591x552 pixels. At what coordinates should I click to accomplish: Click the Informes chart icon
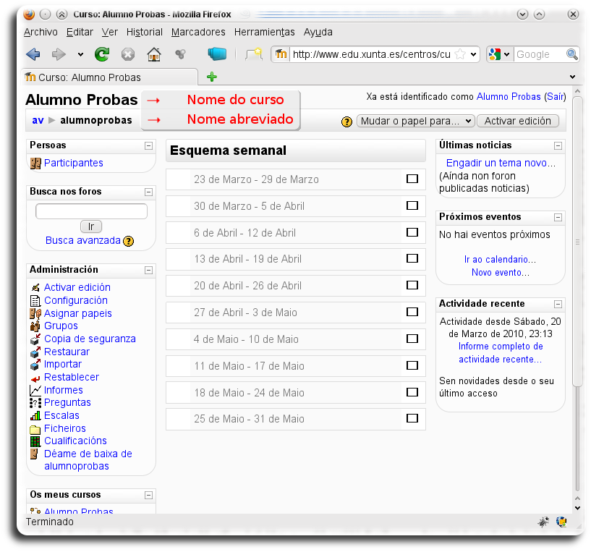click(x=35, y=390)
